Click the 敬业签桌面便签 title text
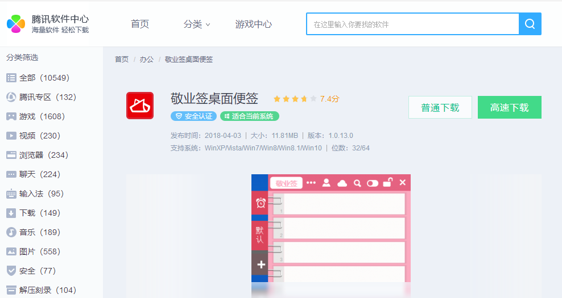This screenshot has height=298, width=562. coord(214,98)
